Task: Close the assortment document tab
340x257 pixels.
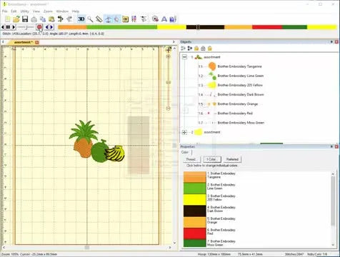Action: (x=37, y=42)
